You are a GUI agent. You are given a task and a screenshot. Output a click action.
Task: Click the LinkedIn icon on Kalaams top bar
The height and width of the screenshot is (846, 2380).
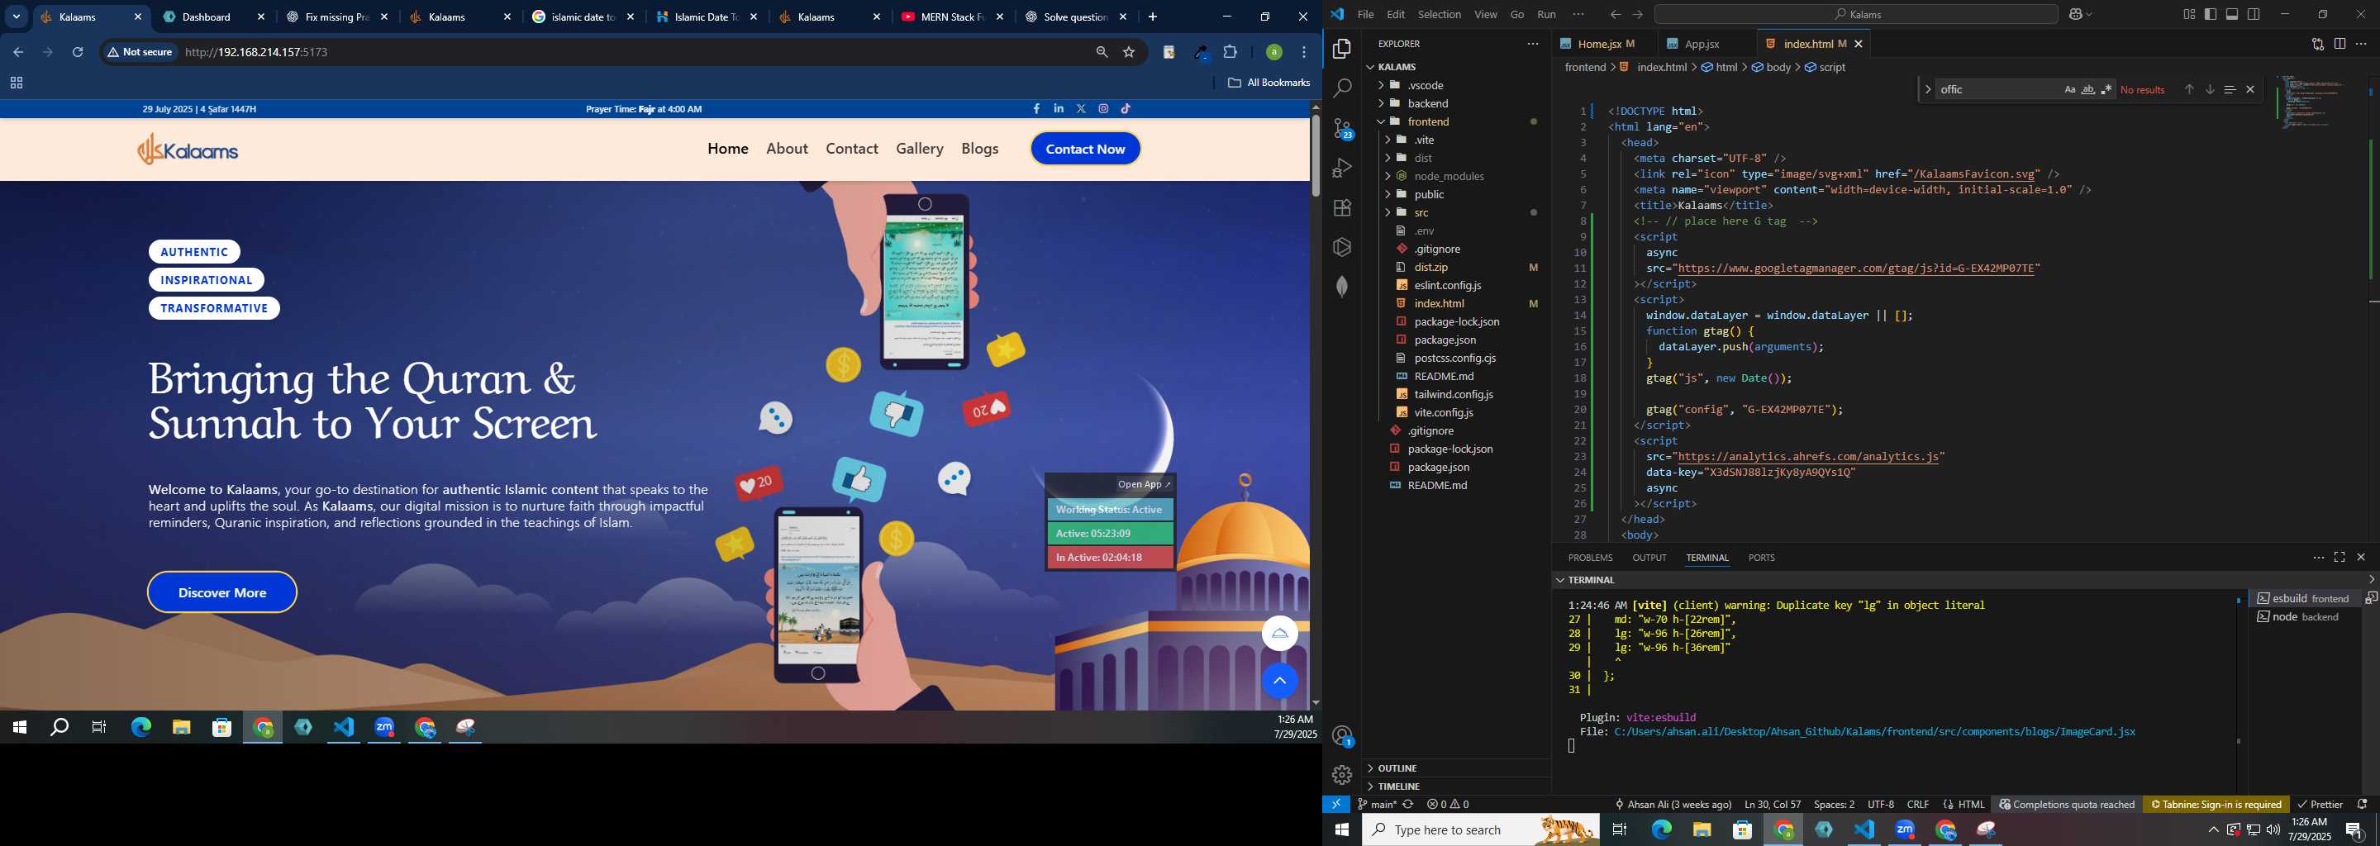(x=1059, y=109)
